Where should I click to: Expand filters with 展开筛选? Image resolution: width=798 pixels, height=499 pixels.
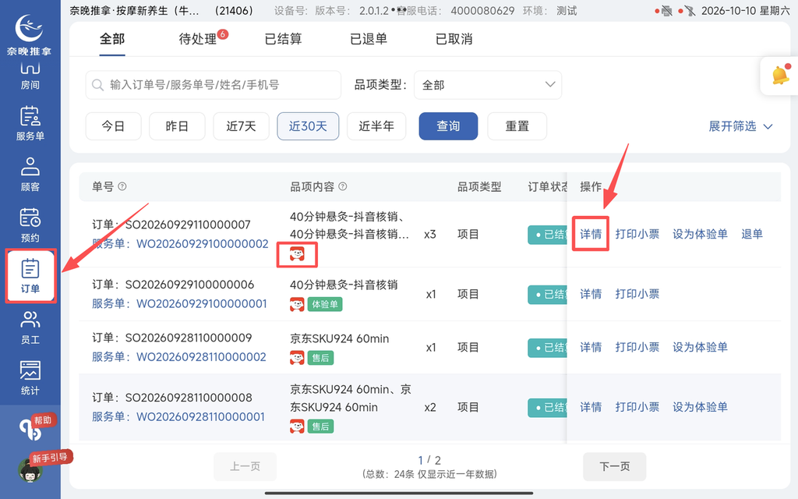click(x=740, y=126)
